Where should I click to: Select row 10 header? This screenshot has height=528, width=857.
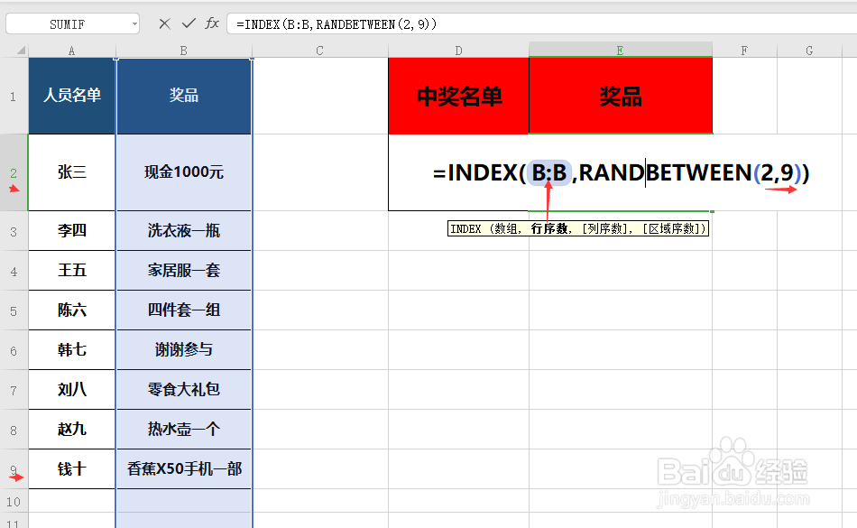coord(14,501)
